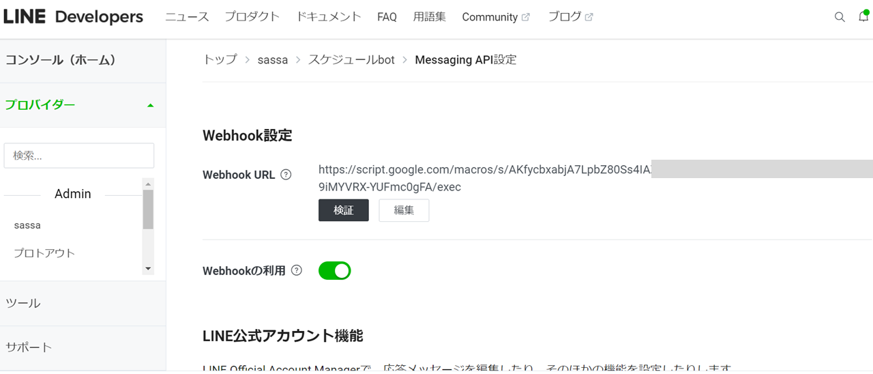Open the FAQ menu item
This screenshot has height=374, width=873.
tap(387, 17)
